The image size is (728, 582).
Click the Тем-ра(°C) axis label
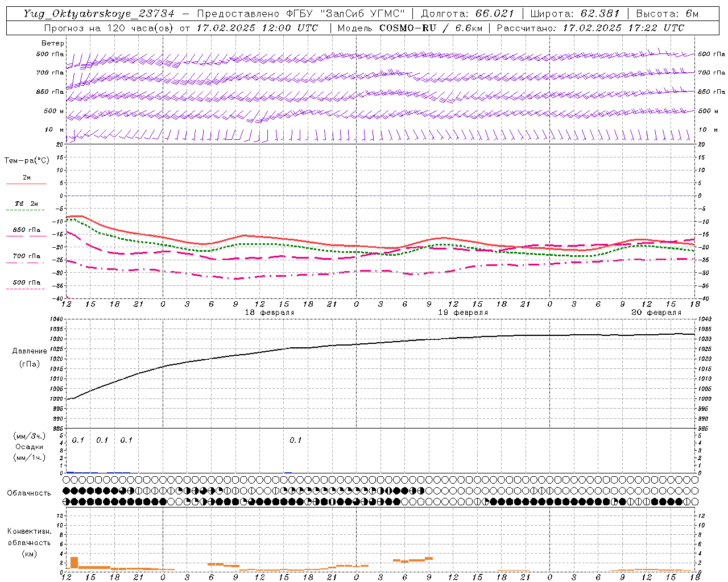coord(27,161)
